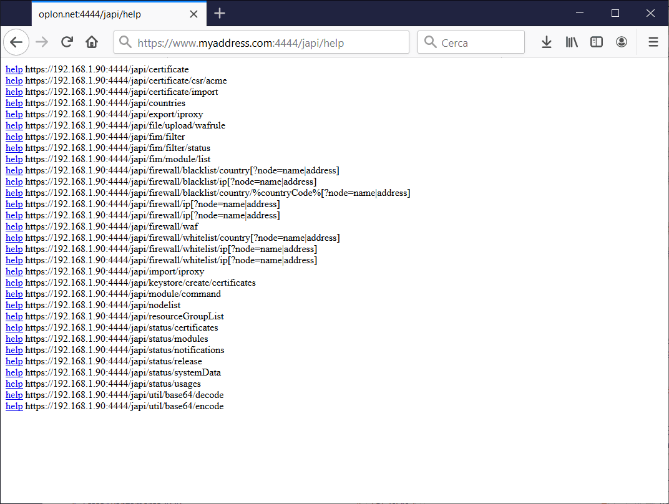Open the Downloads panel icon
This screenshot has width=669, height=504.
click(x=547, y=42)
